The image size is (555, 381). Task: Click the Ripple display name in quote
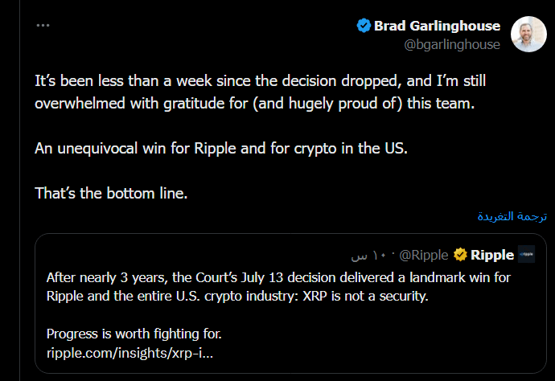[x=492, y=255]
